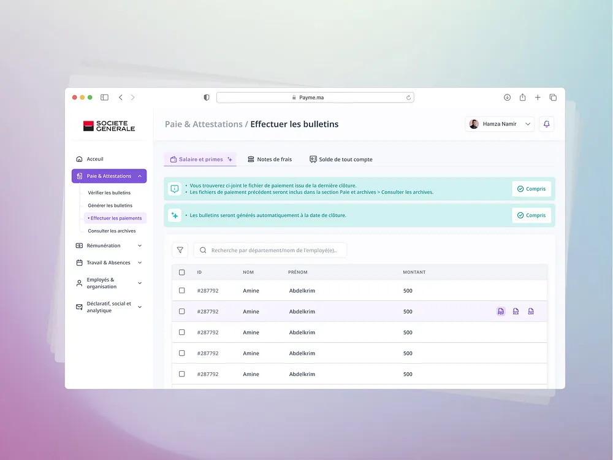Sort by the ID column header

[x=199, y=272]
